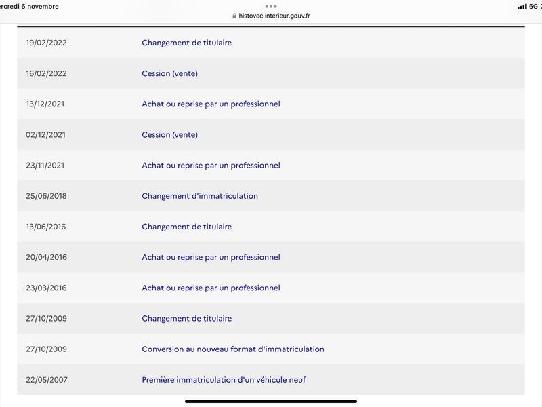The image size is (542, 407).
Task: Tap the cellular signal bars icon
Action: click(522, 7)
